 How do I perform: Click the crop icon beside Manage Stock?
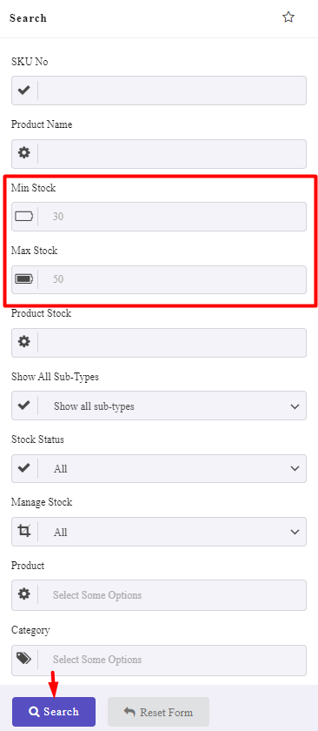click(x=23, y=532)
